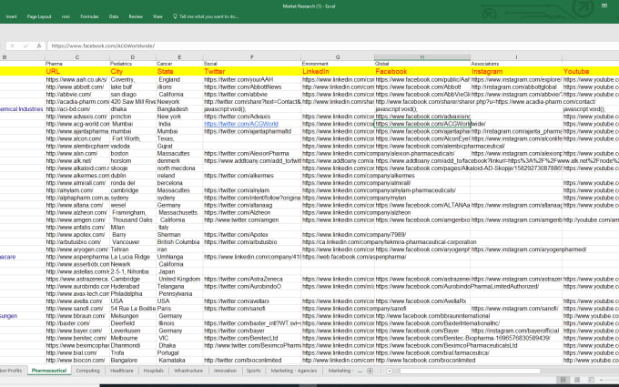This screenshot has width=619, height=387.
Task: Select the Pharmaceutical sheet tab
Action: (x=49, y=371)
